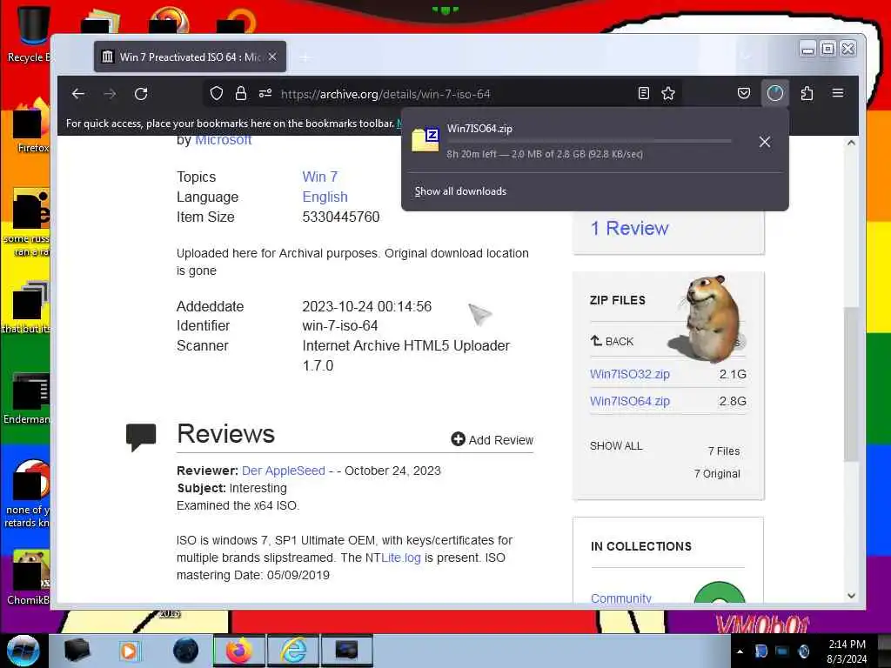
Task: Click scrollbar down arrow
Action: click(851, 596)
